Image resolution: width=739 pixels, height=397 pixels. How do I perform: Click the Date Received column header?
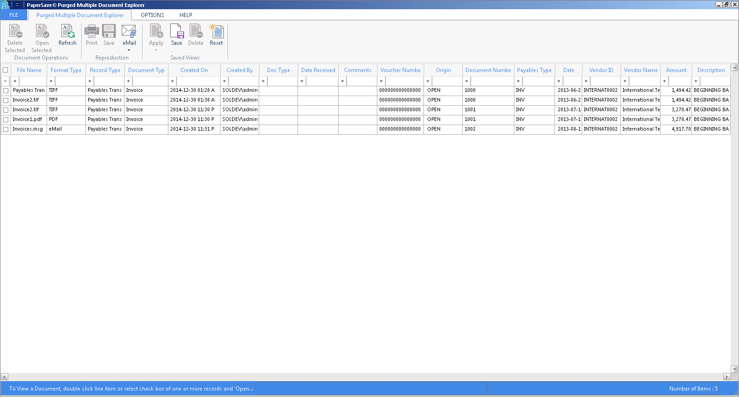[x=318, y=70]
